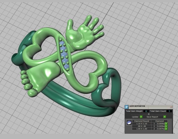Close the Gem Reporter panel
Screen dimensions: 178x139
coord(171,106)
